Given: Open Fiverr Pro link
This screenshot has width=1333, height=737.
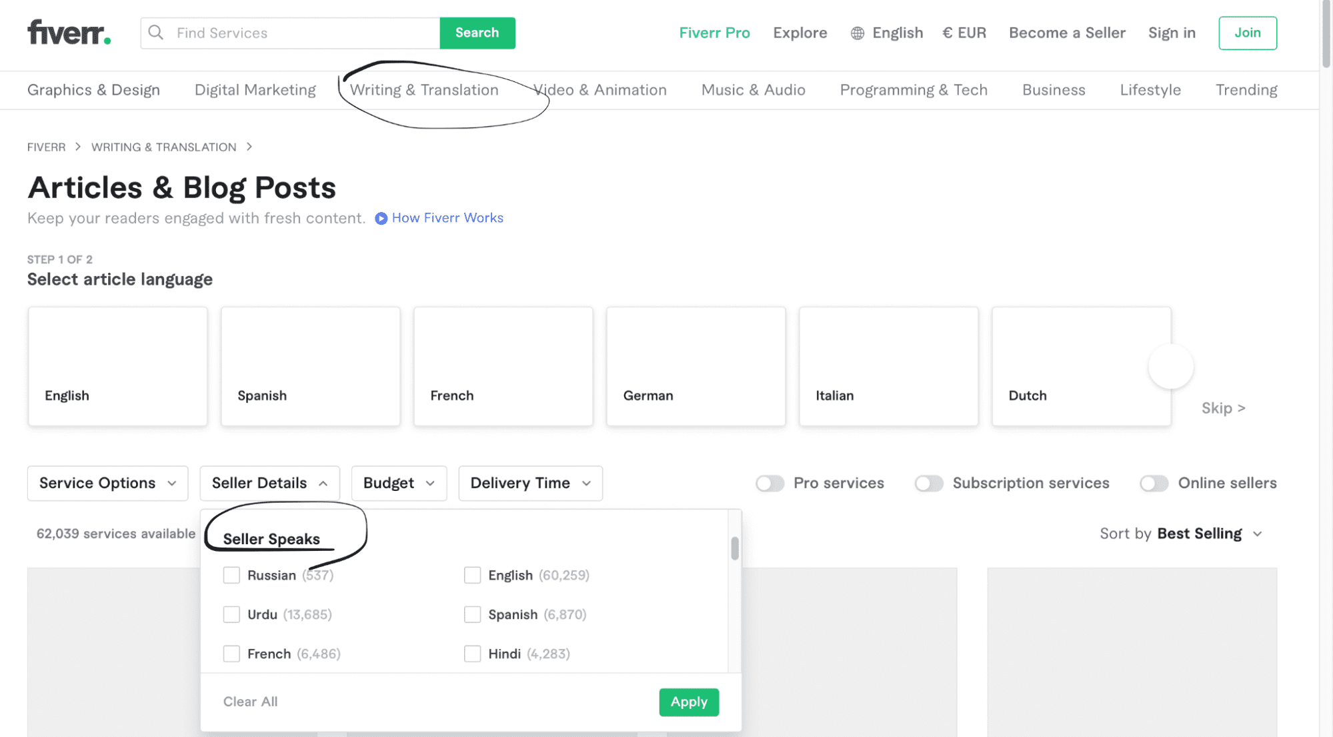Looking at the screenshot, I should pyautogui.click(x=714, y=33).
